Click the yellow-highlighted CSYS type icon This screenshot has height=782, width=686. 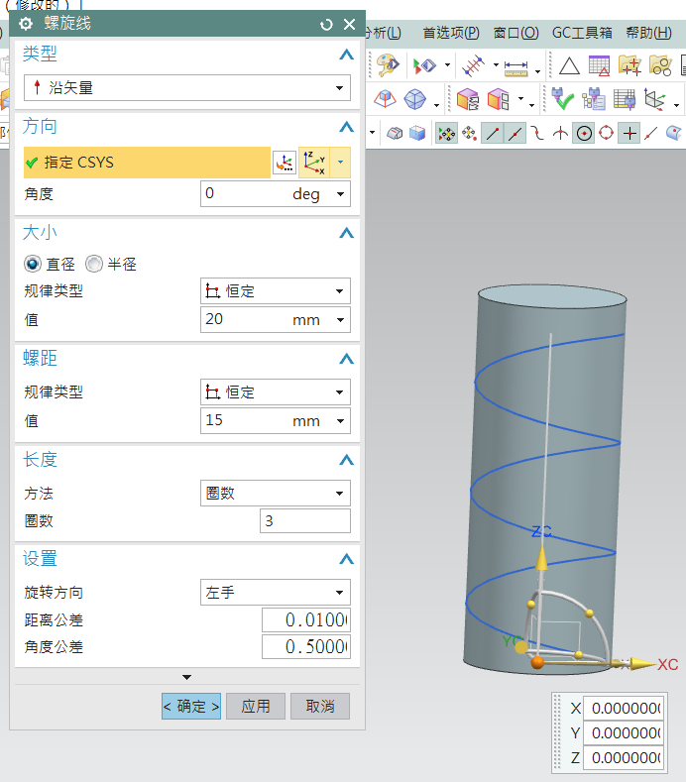[x=315, y=163]
